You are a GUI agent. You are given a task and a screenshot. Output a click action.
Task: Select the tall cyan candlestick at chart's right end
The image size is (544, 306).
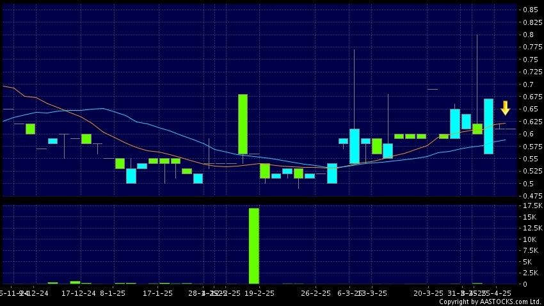(x=488, y=126)
